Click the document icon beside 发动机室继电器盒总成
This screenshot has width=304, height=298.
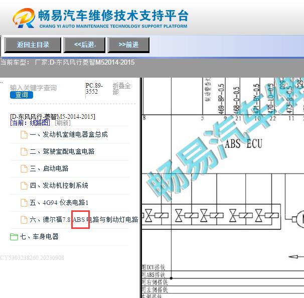click(24, 135)
